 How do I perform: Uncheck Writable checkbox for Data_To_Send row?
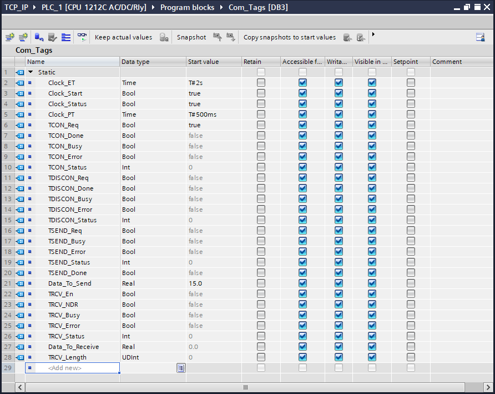click(339, 283)
